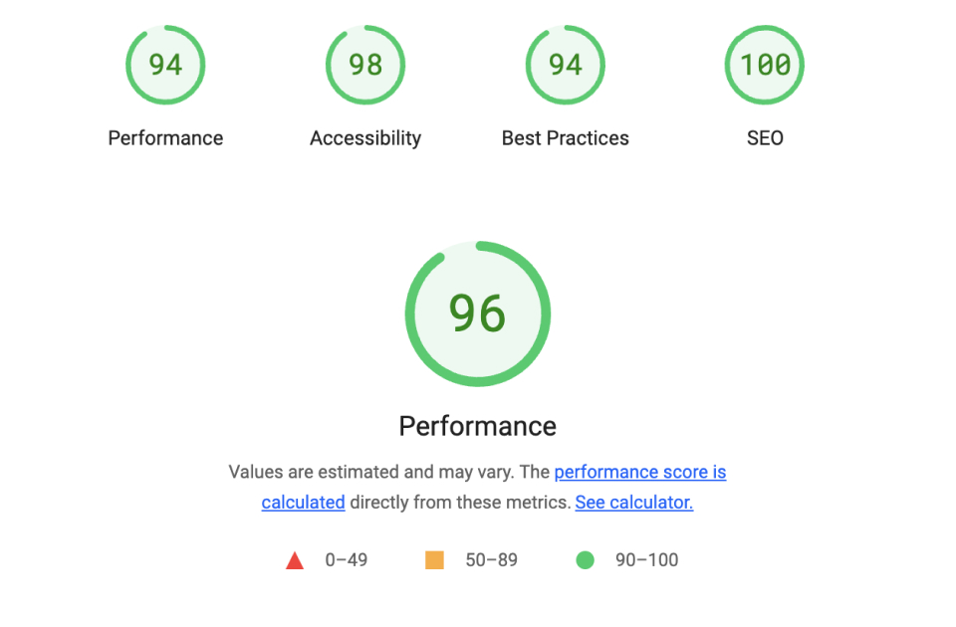Open the See calculator link
Screen dimensions: 956x627
pos(633,503)
